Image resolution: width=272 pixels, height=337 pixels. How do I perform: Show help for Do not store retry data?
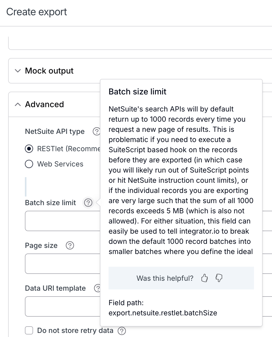pyautogui.click(x=122, y=331)
